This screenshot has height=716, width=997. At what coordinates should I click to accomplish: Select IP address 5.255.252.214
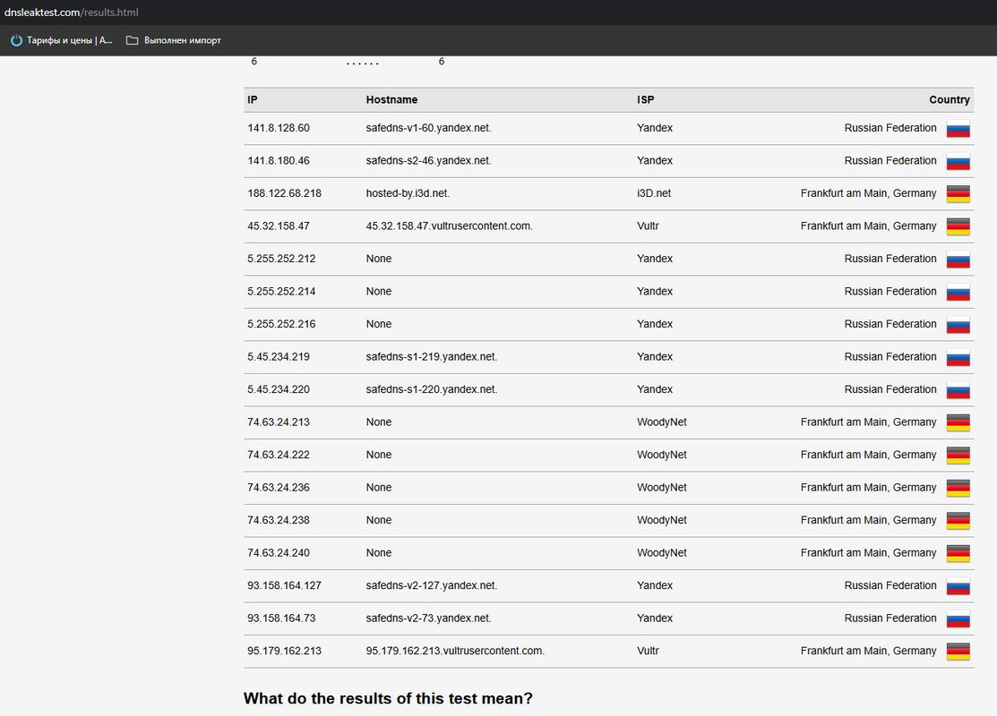click(x=281, y=292)
